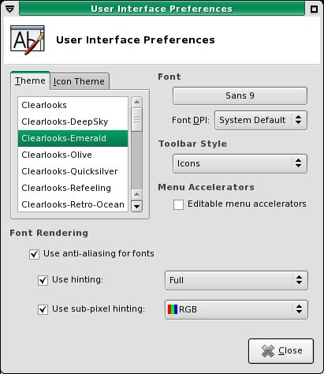Click the maximize square in title bar
This screenshot has width=324, height=374.
[x=314, y=9]
